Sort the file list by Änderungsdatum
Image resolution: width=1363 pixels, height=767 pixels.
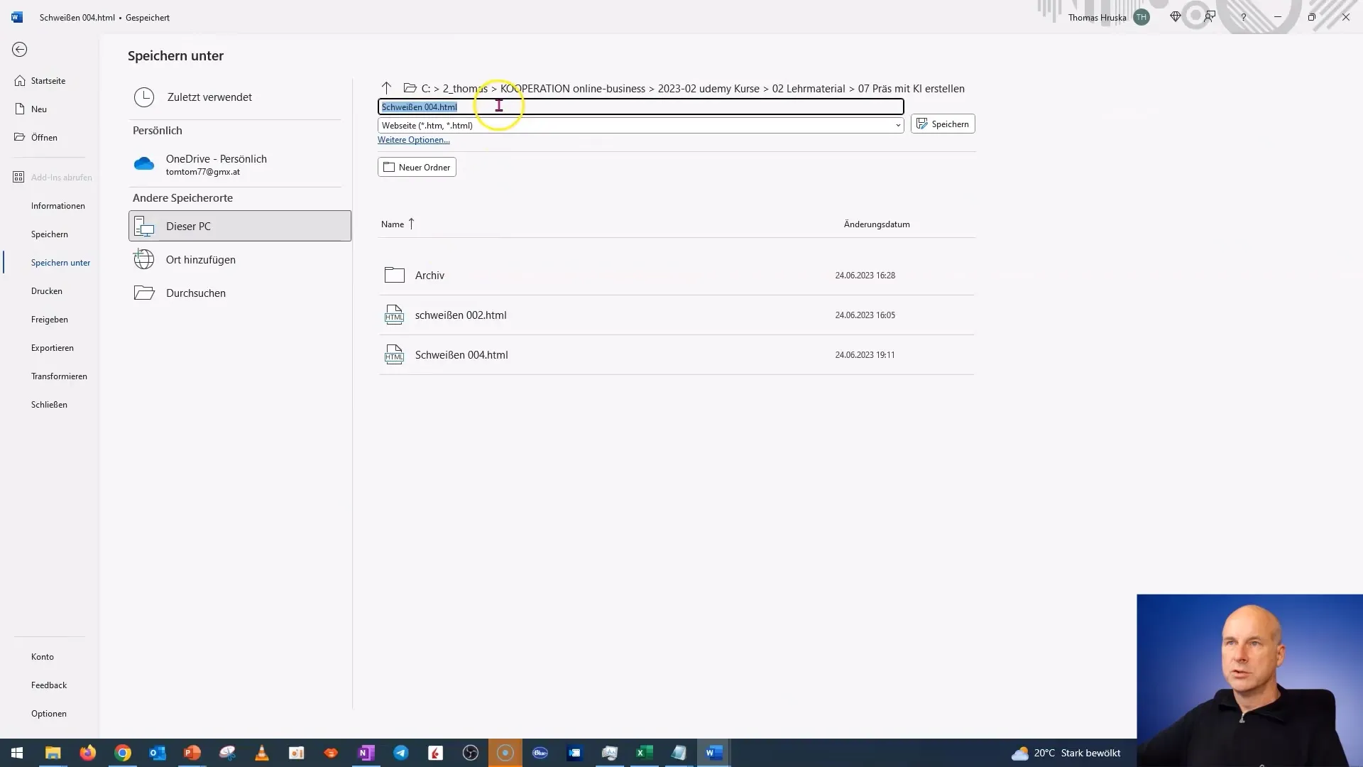click(x=876, y=224)
